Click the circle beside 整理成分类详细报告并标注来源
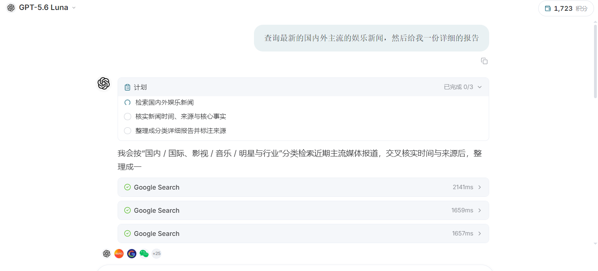 pyautogui.click(x=128, y=131)
